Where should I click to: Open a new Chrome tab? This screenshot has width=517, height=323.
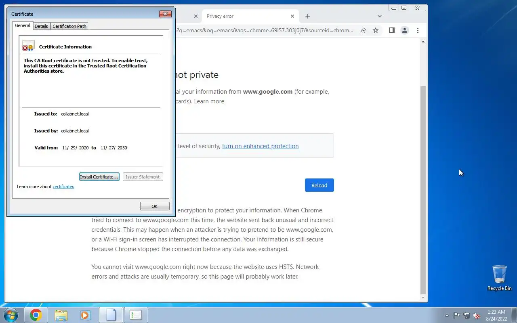click(x=308, y=16)
